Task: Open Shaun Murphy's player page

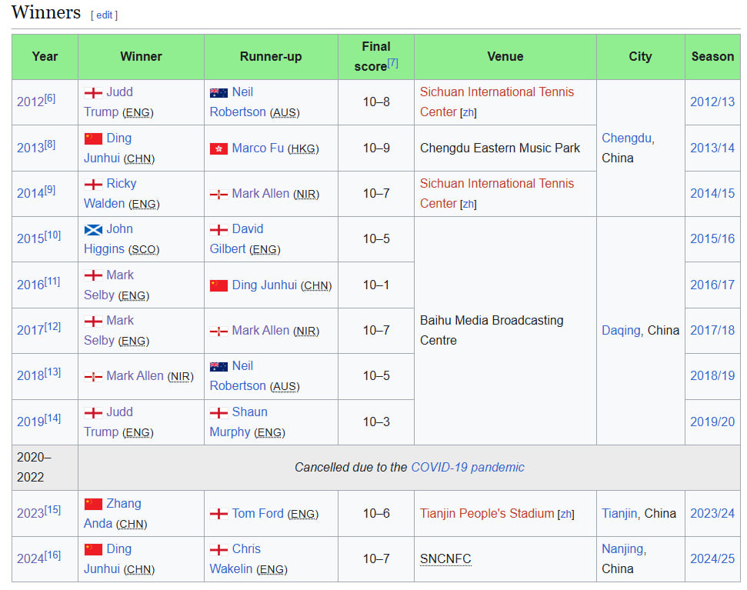Action: click(x=249, y=412)
